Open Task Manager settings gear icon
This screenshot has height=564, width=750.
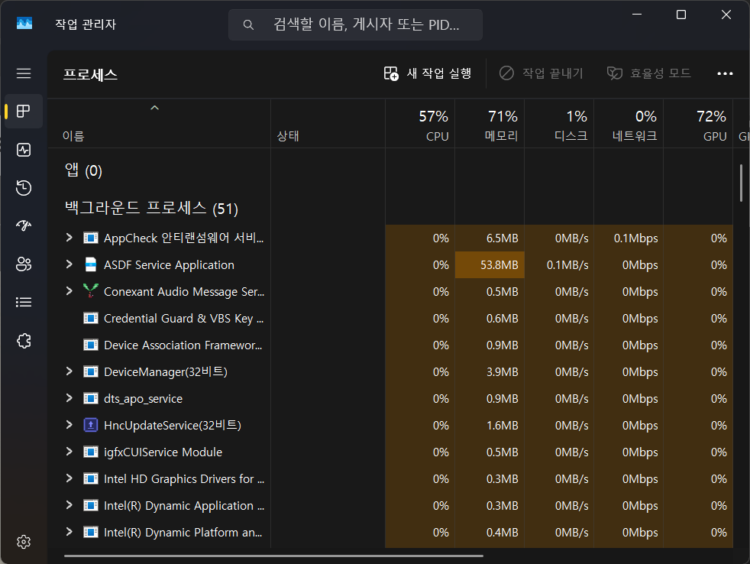coord(24,542)
